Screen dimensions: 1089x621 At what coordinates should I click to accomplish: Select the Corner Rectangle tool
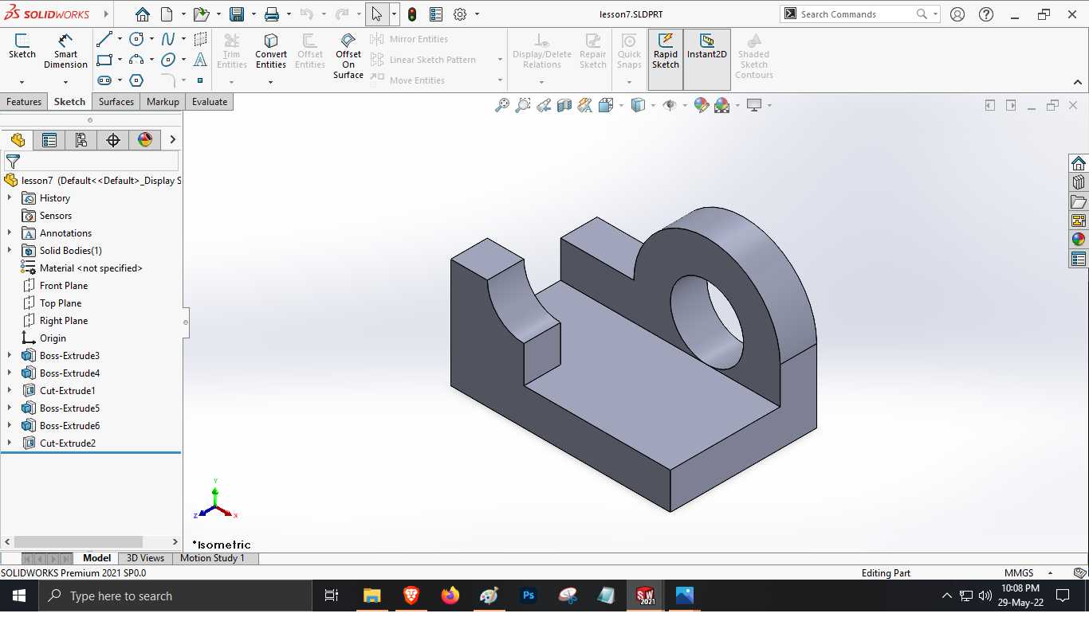tap(104, 60)
